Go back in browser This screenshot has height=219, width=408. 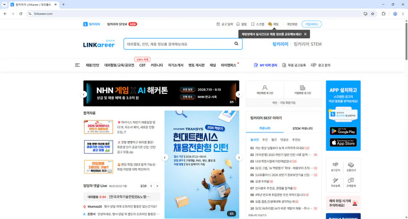[x=5, y=14]
